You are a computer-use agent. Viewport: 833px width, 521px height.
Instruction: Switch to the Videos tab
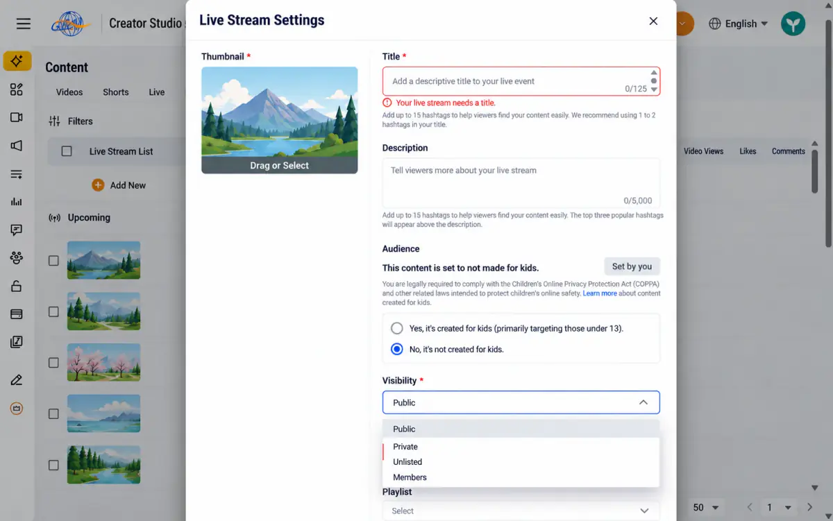tap(69, 92)
